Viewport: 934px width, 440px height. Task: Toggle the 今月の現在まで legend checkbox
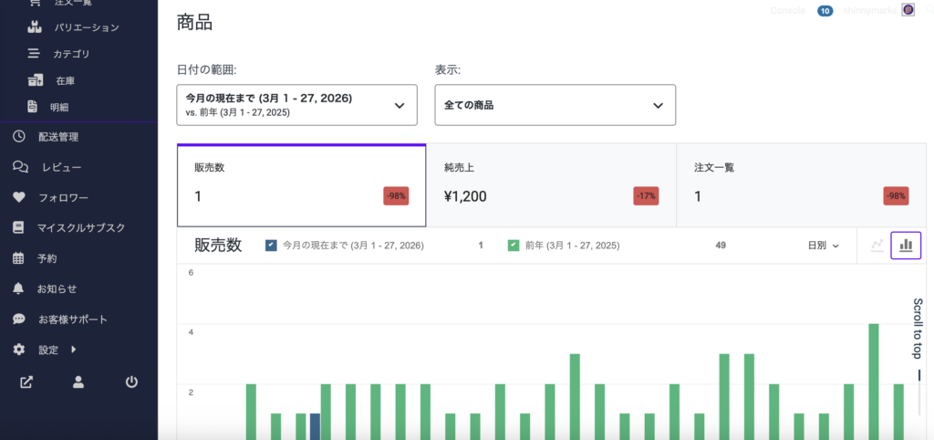pos(271,245)
